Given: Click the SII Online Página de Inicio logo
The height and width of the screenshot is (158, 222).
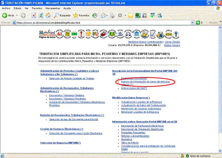Looking at the screenshot, I should pos(47,34).
